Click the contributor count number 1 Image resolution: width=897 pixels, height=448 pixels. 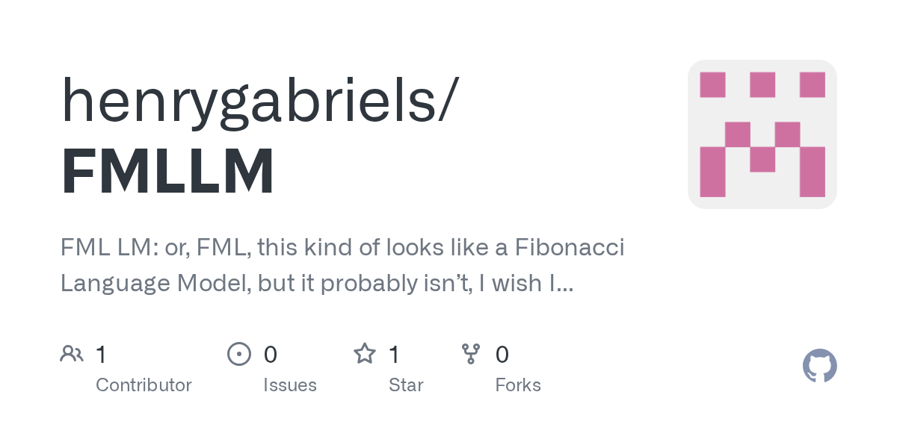click(x=102, y=355)
